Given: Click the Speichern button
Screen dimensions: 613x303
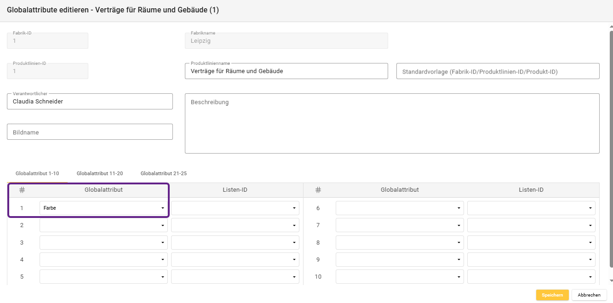Looking at the screenshot, I should 552,295.
